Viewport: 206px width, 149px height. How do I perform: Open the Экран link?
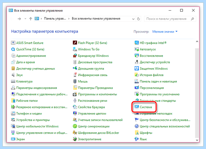coord(21,139)
